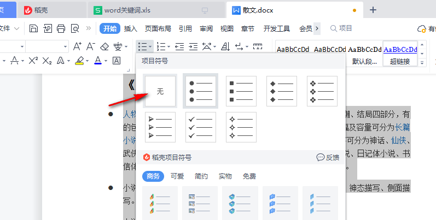Screen dimensions: 436x220
Task: Apply superscript formatting
Action: coord(33,60)
